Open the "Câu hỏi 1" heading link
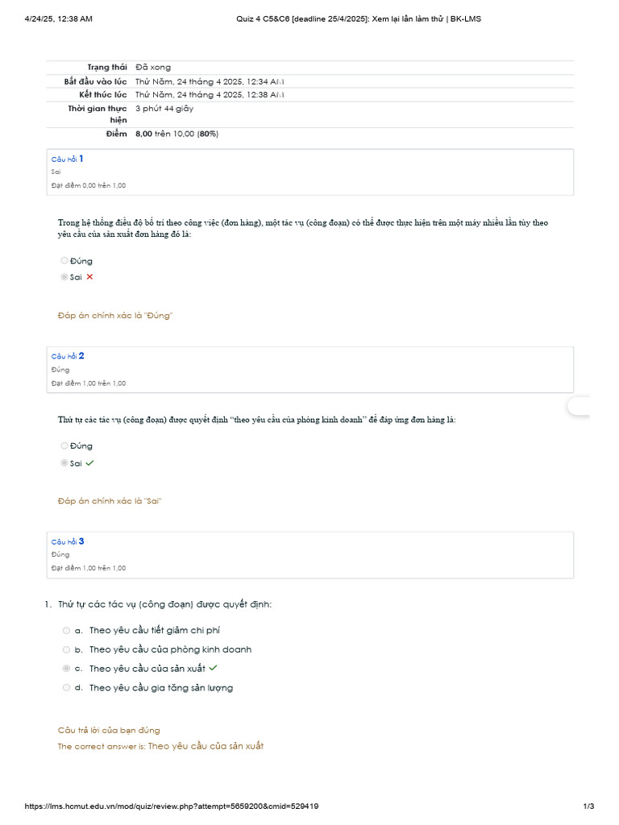Image resolution: width=619 pixels, height=825 pixels. (x=68, y=159)
